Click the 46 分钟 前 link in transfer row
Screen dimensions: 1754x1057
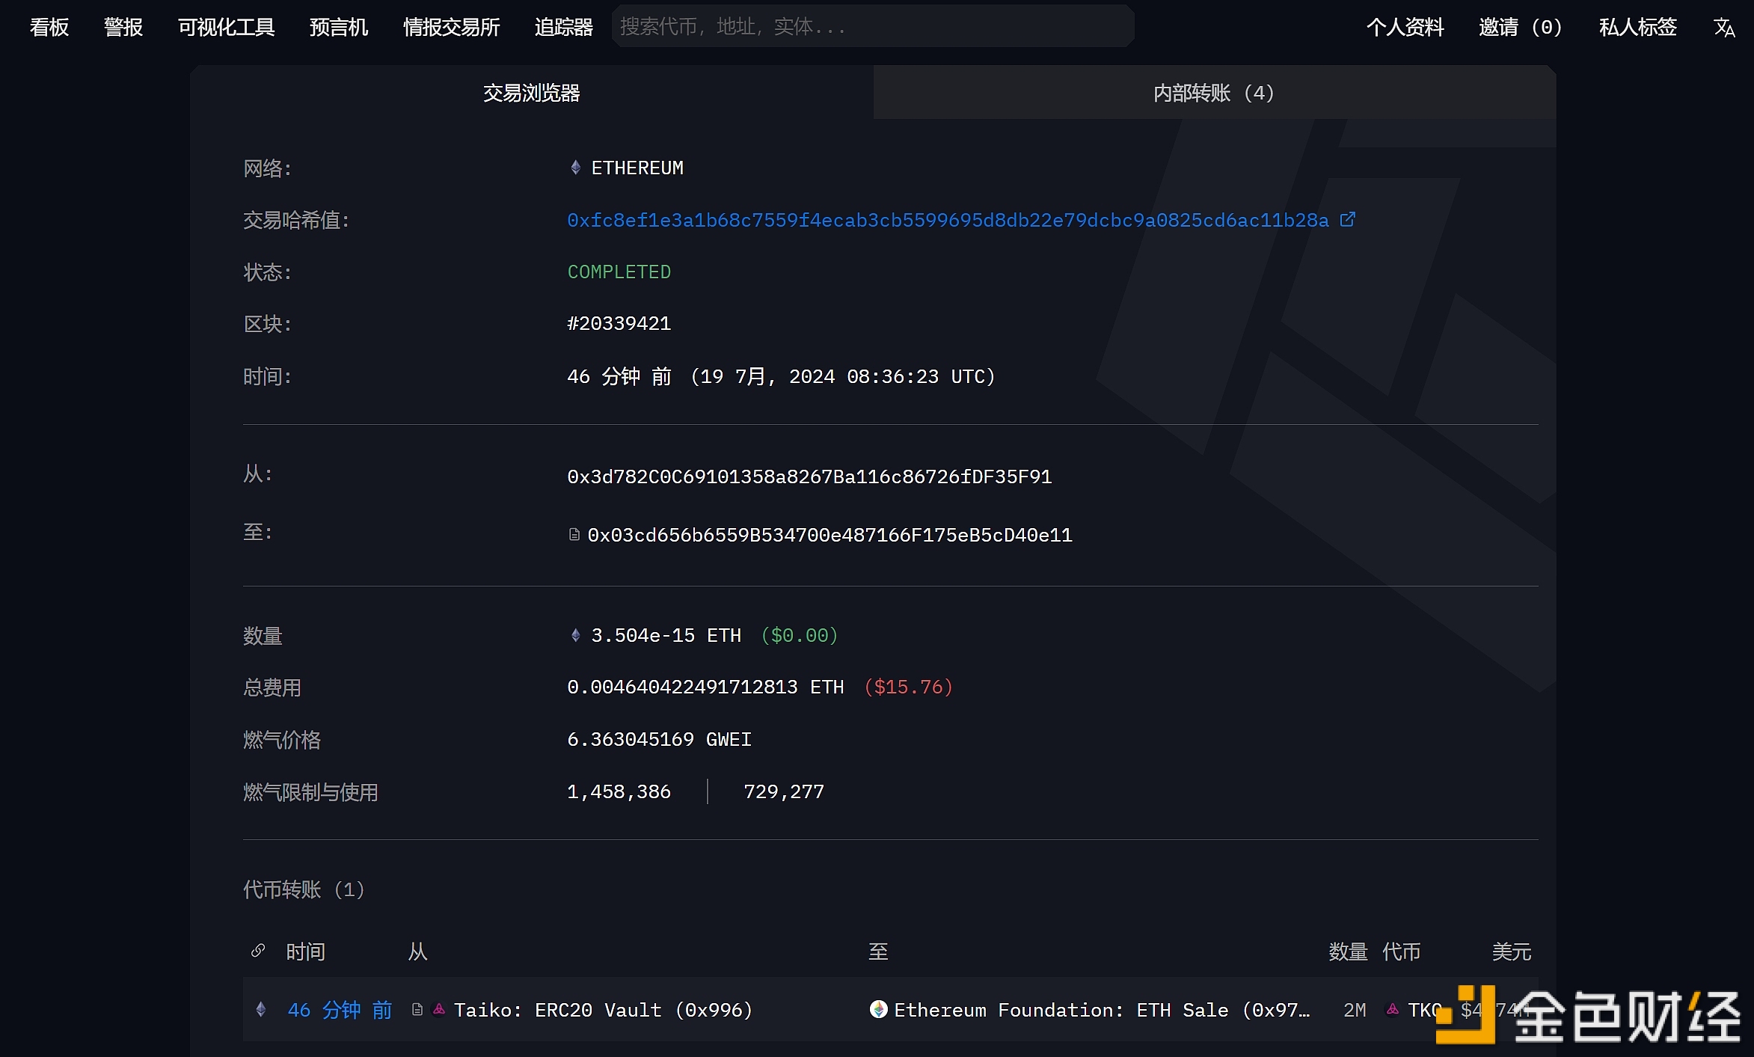340,1010
